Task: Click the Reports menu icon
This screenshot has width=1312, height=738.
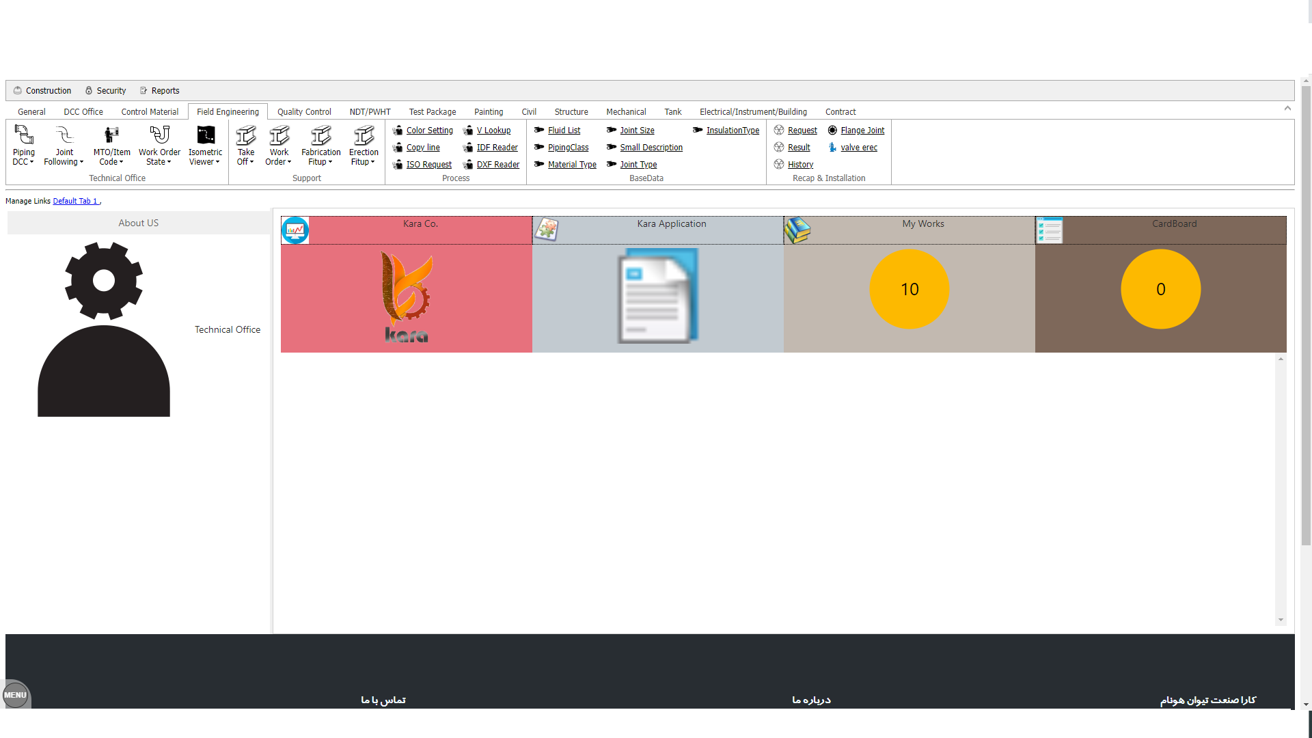Action: coord(143,90)
